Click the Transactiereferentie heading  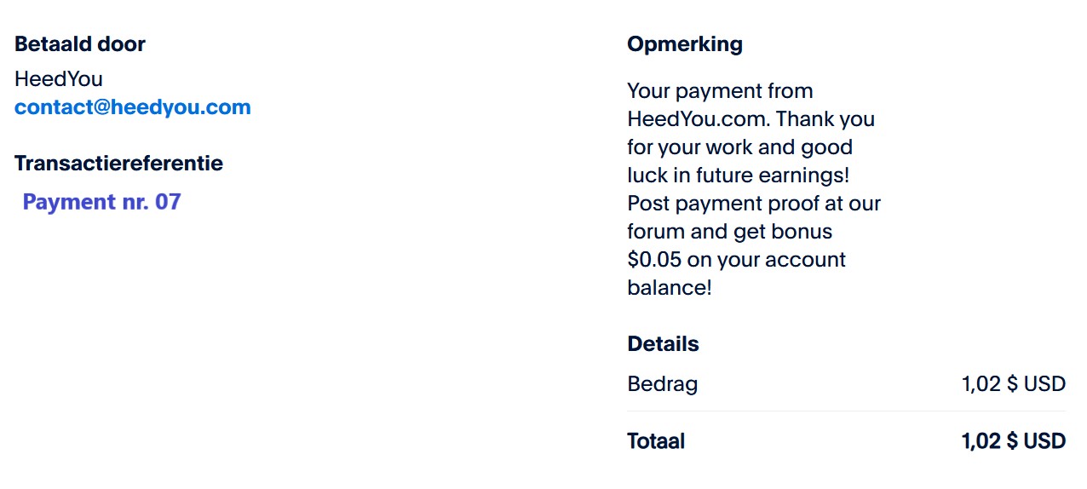118,163
